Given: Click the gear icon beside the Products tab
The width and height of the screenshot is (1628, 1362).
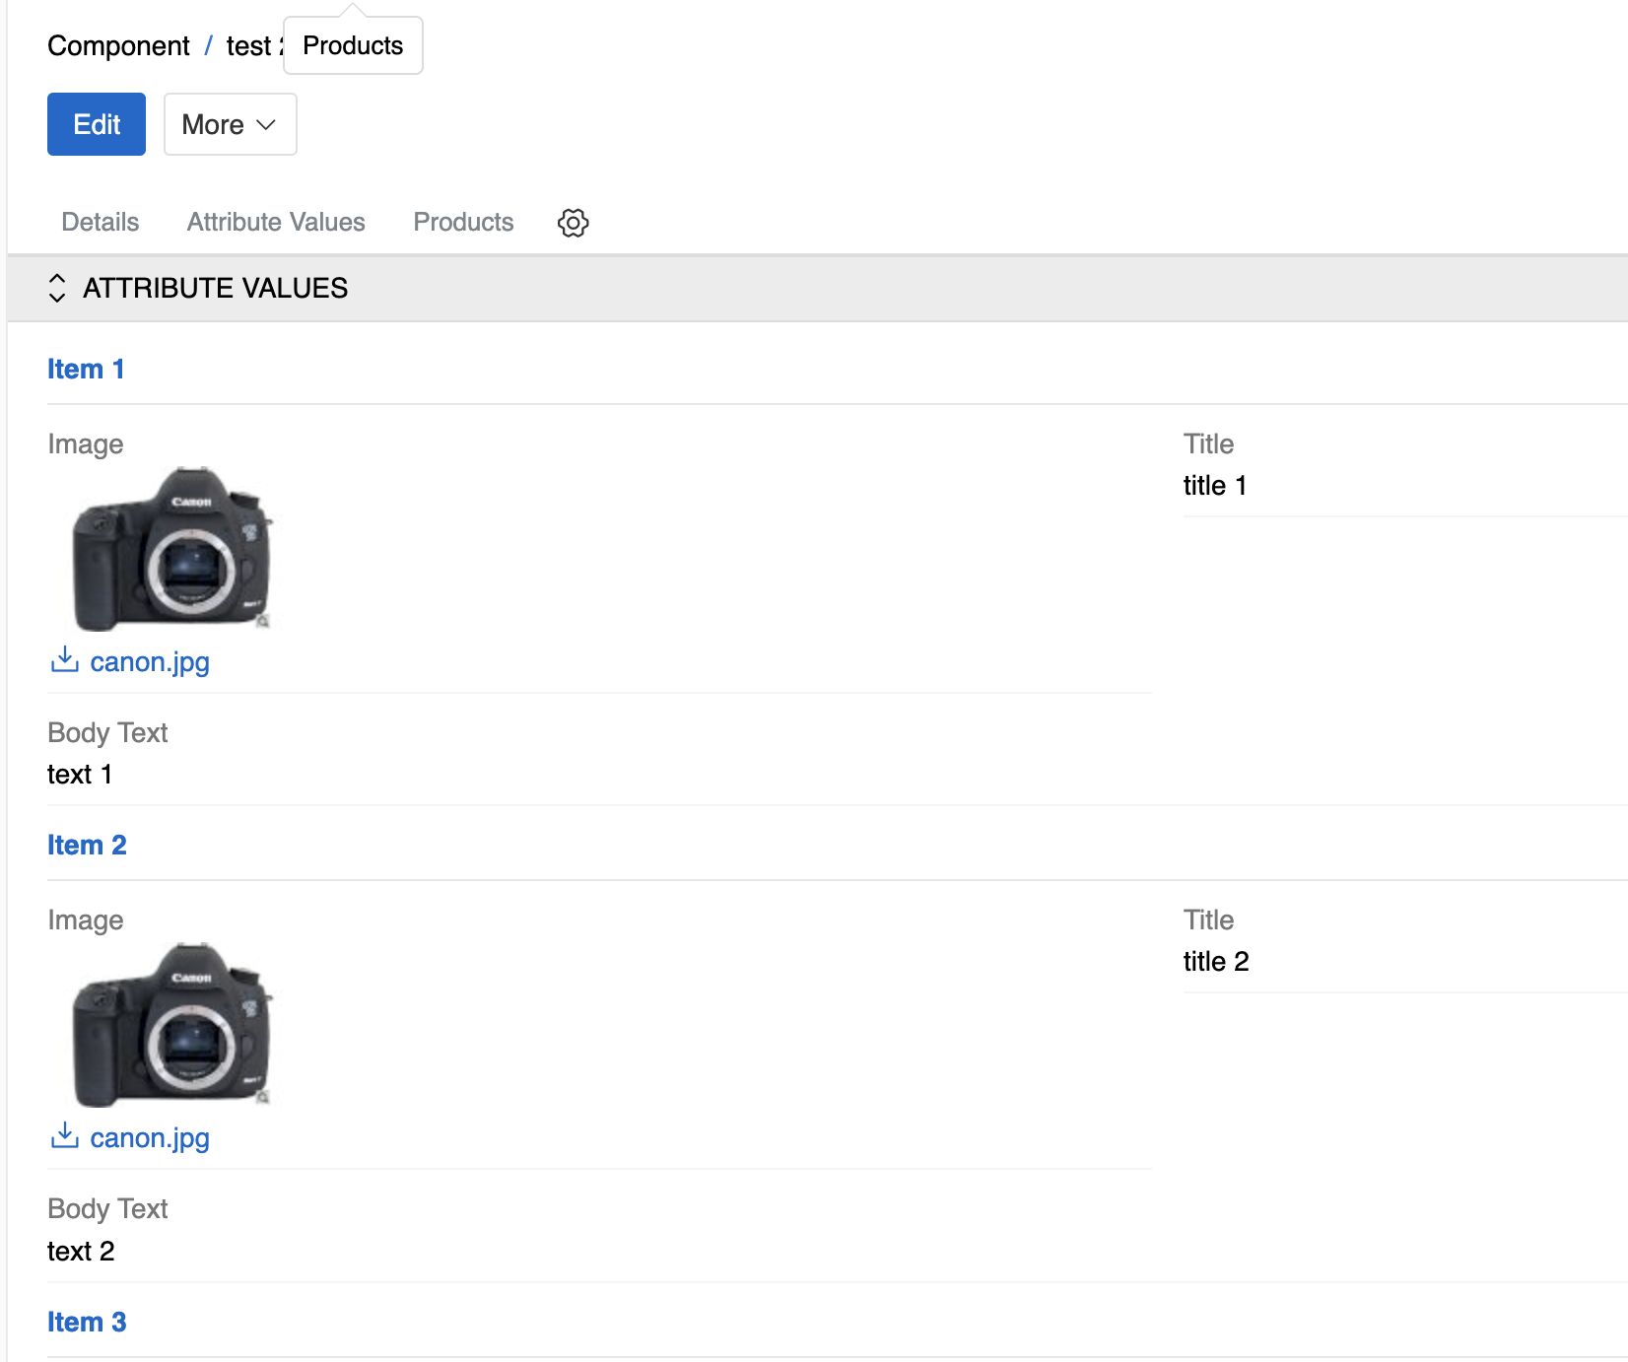Looking at the screenshot, I should [x=573, y=223].
